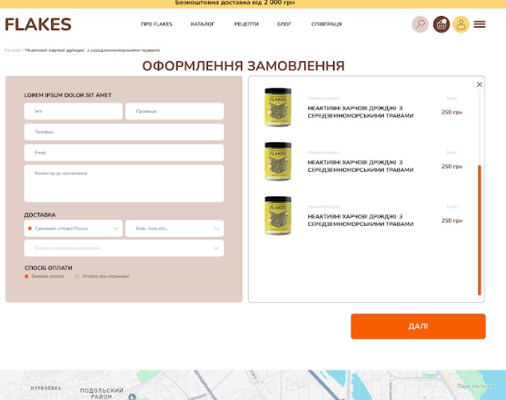
Task: Open the hamburger menu icon
Action: [480, 25]
